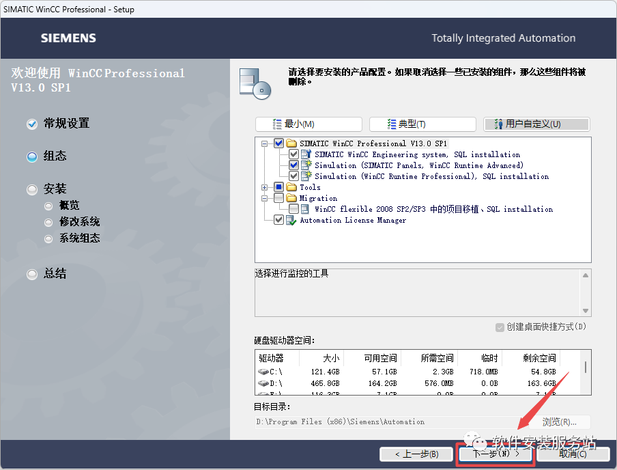Click the Runtime Professional simulation icon
The height and width of the screenshot is (470, 617).
point(306,176)
